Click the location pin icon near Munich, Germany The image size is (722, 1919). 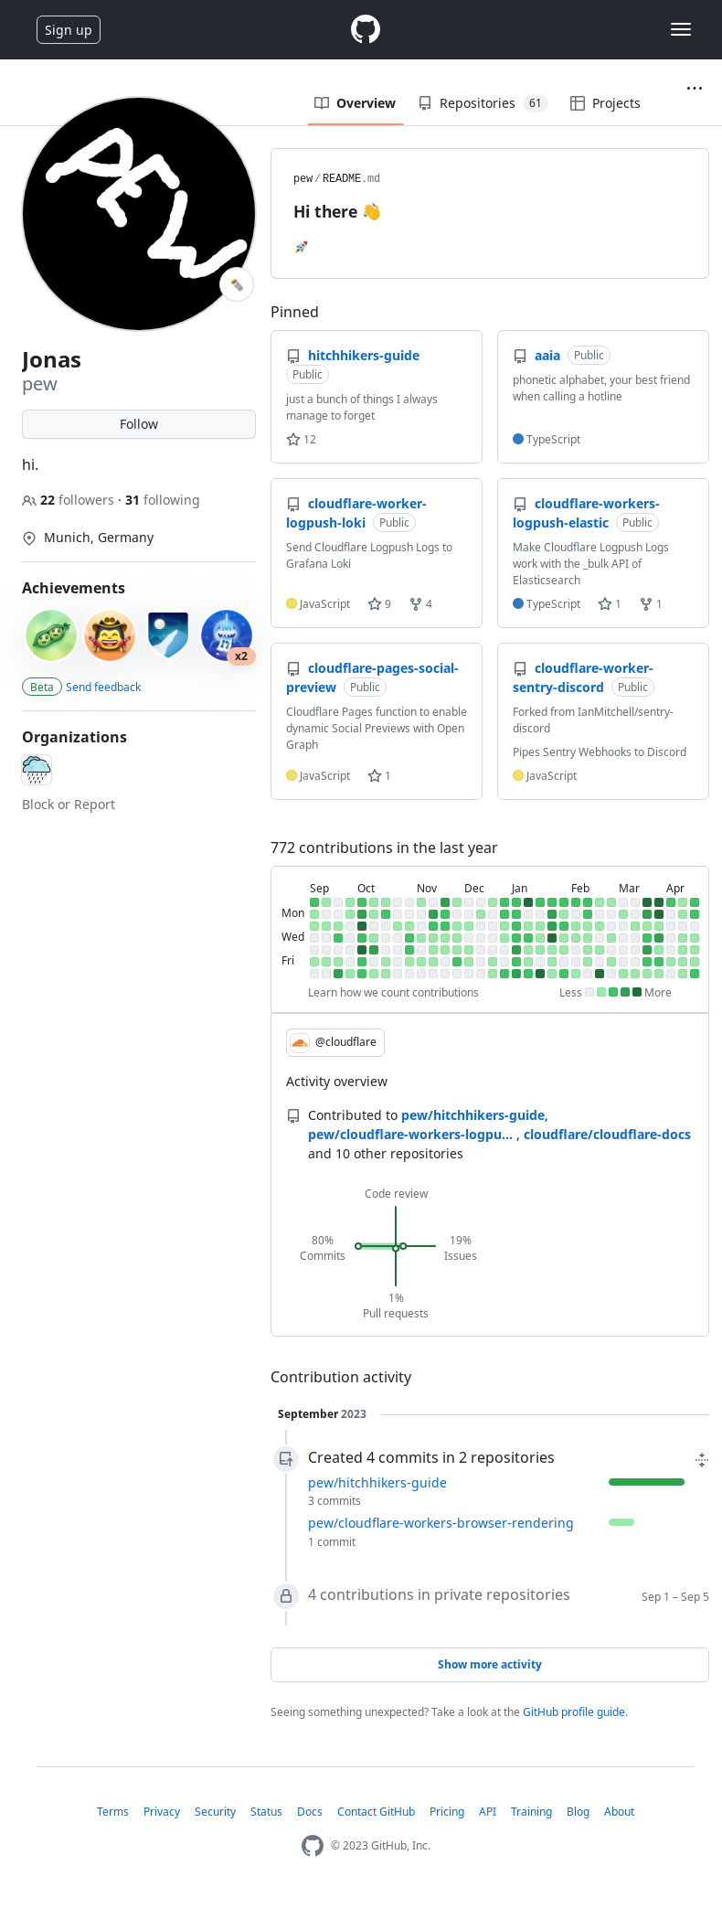[29, 538]
